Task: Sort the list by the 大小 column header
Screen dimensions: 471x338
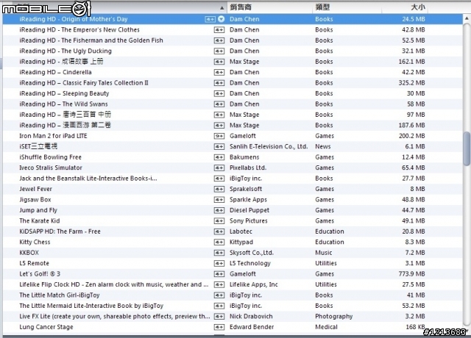Action: pos(418,7)
